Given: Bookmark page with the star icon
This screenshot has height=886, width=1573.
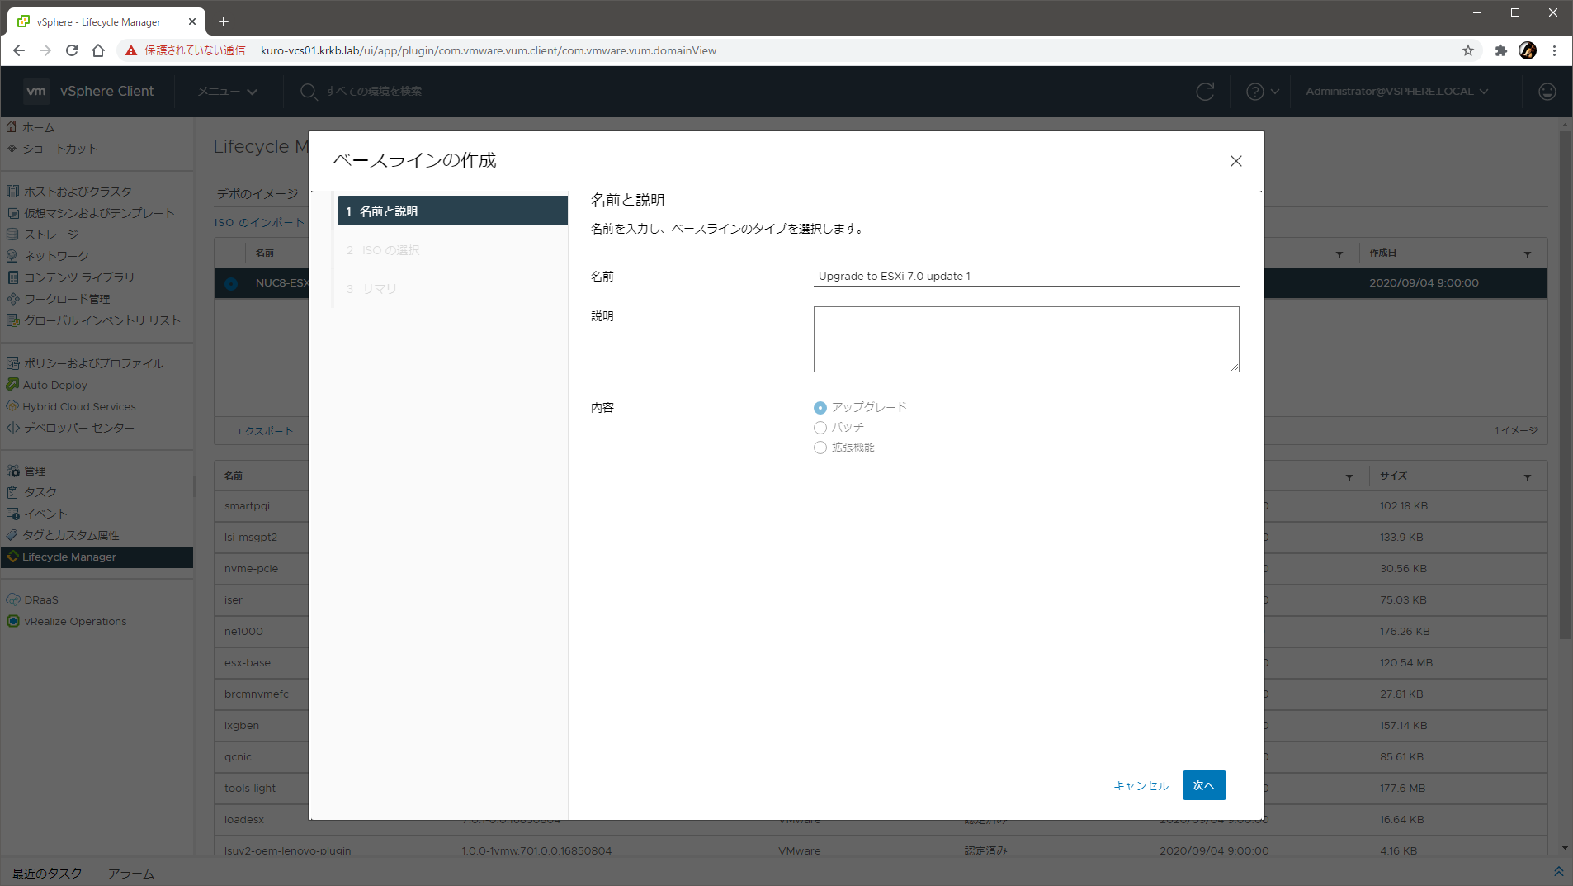Looking at the screenshot, I should pos(1467,50).
